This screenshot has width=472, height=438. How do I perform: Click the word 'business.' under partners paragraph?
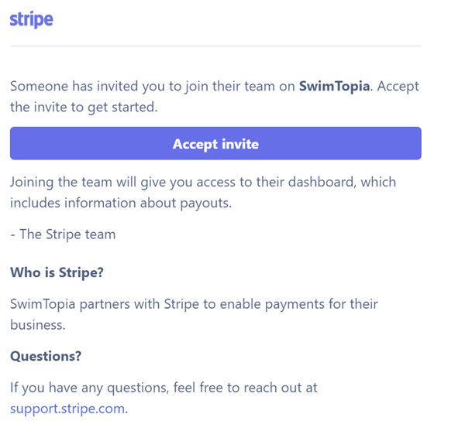click(x=38, y=325)
